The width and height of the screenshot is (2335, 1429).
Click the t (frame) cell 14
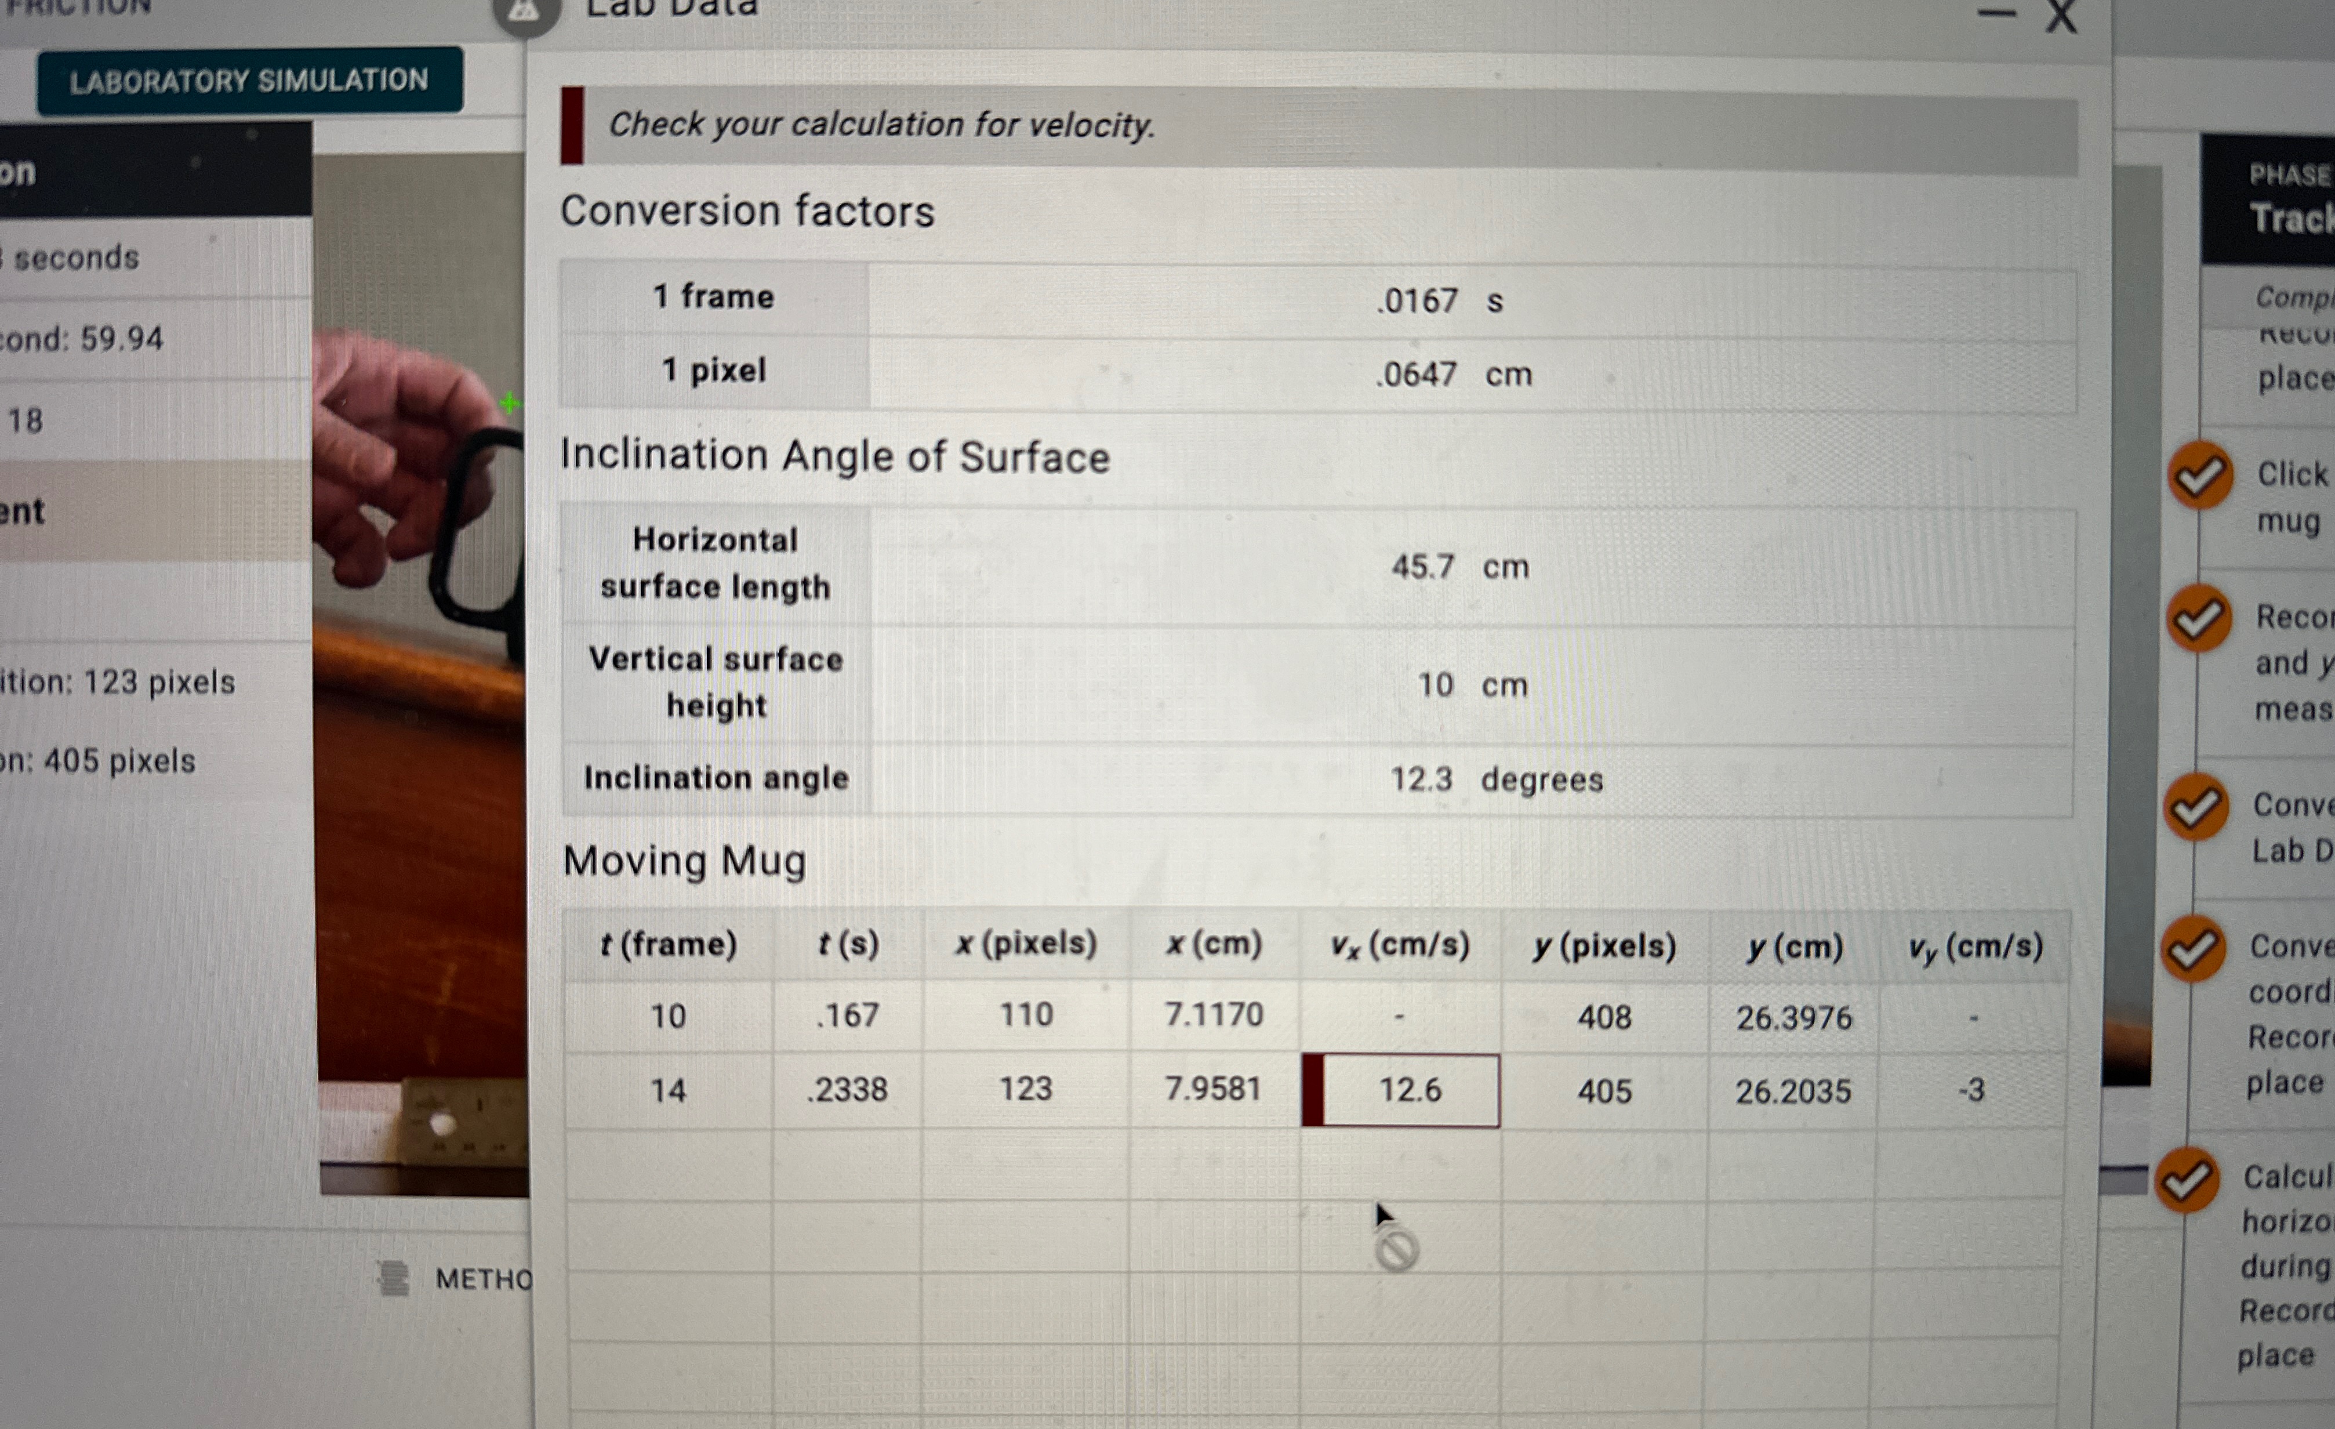[668, 1090]
